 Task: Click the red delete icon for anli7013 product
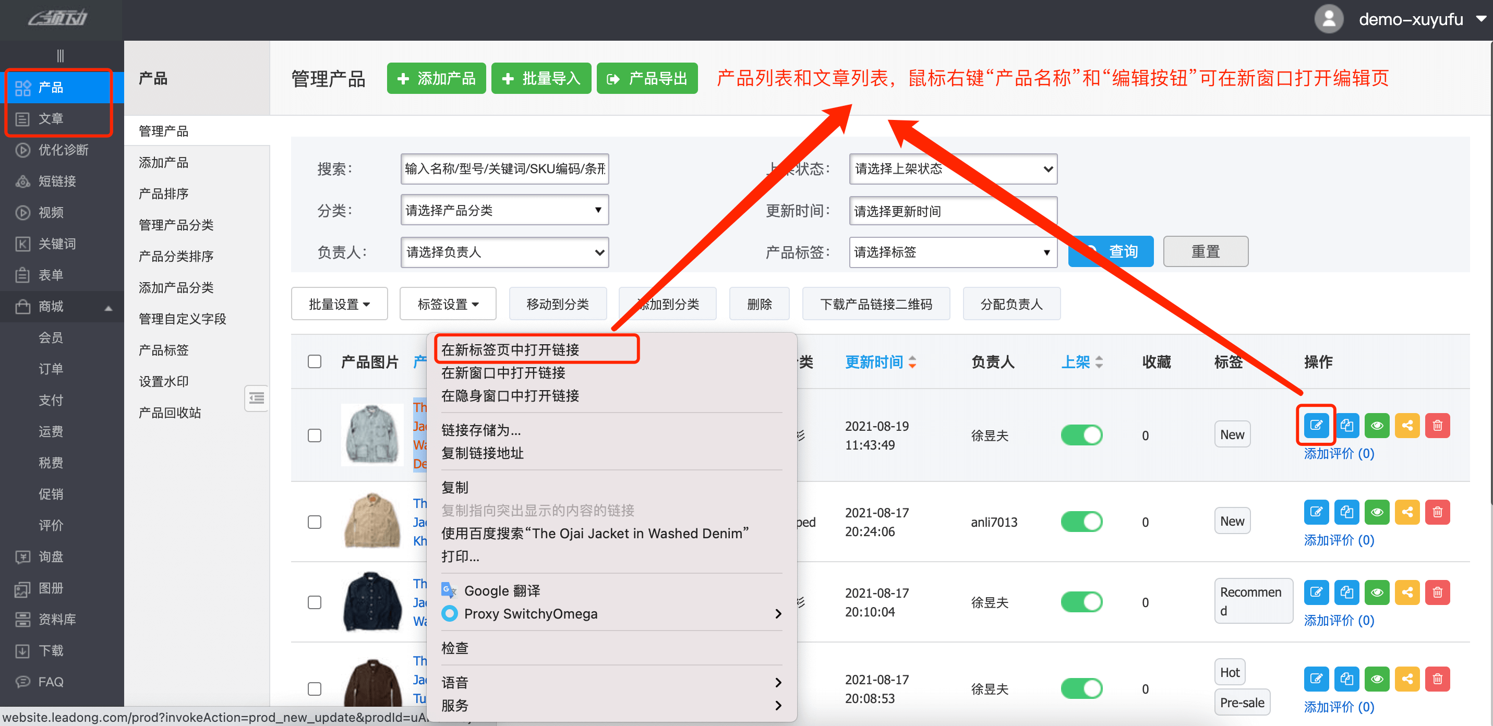(1437, 512)
